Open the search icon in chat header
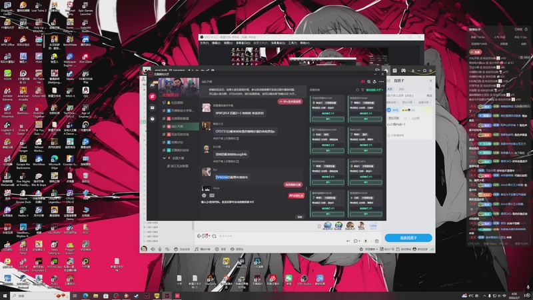This screenshot has height=300, width=533. tap(369, 81)
